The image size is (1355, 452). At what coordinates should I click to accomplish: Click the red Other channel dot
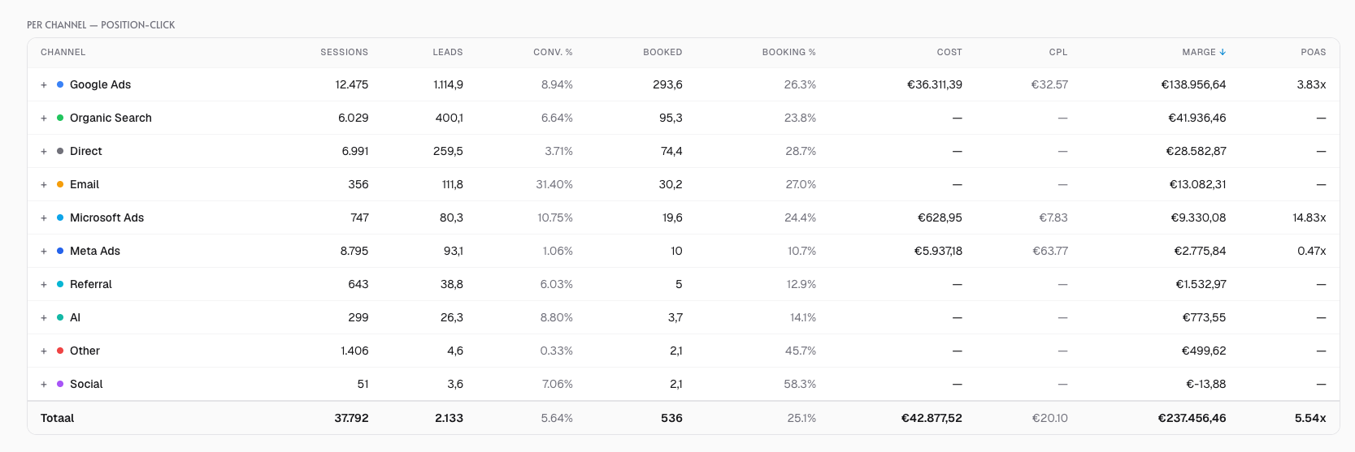coord(60,351)
